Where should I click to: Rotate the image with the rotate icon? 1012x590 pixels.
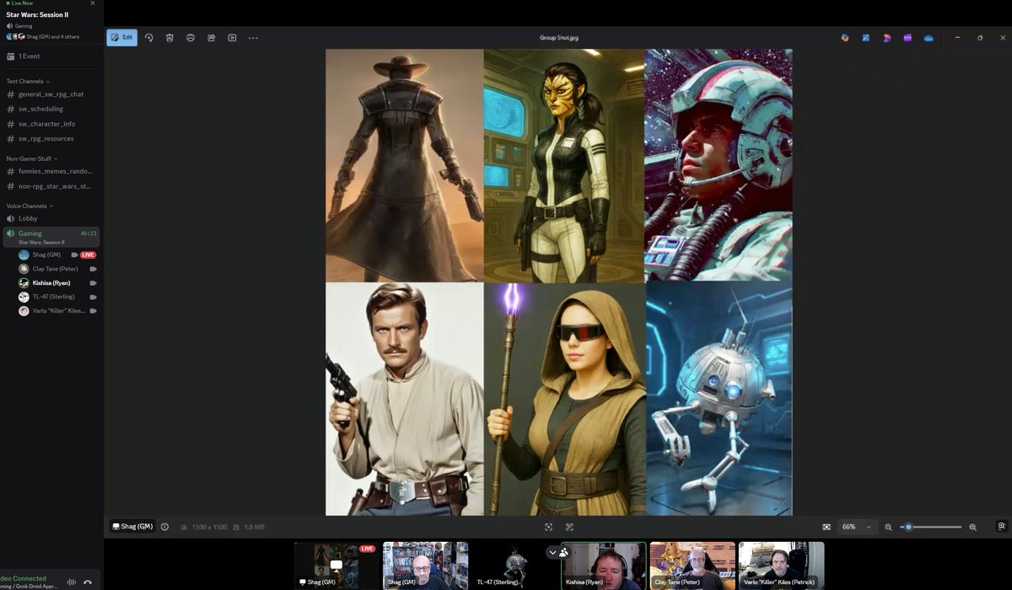149,37
